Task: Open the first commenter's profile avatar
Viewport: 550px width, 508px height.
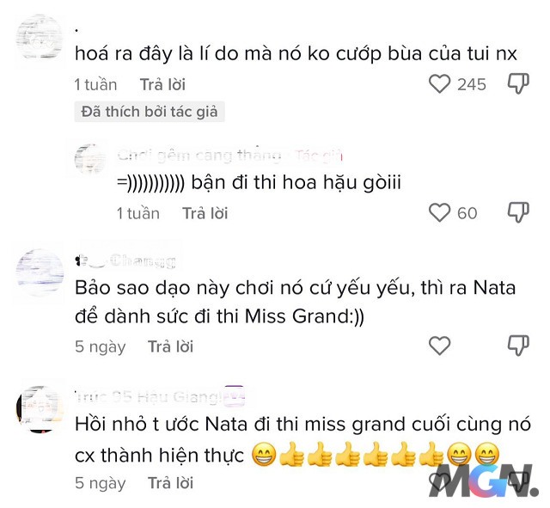Action: pyautogui.click(x=40, y=37)
